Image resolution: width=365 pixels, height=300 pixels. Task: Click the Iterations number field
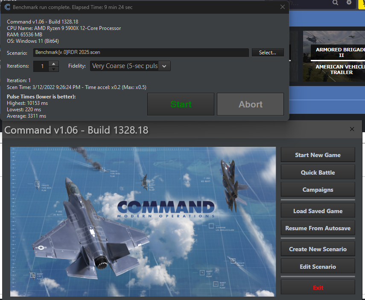coord(41,66)
